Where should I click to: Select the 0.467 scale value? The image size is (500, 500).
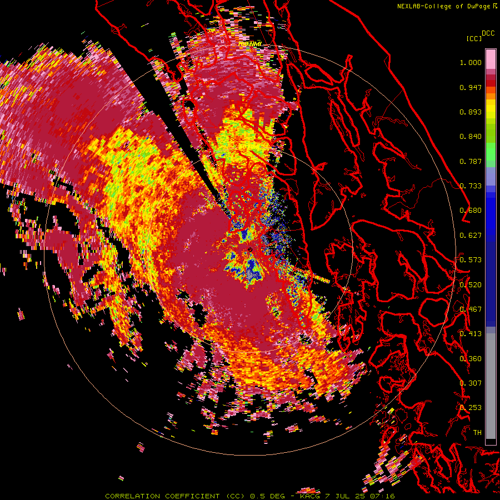pos(471,309)
